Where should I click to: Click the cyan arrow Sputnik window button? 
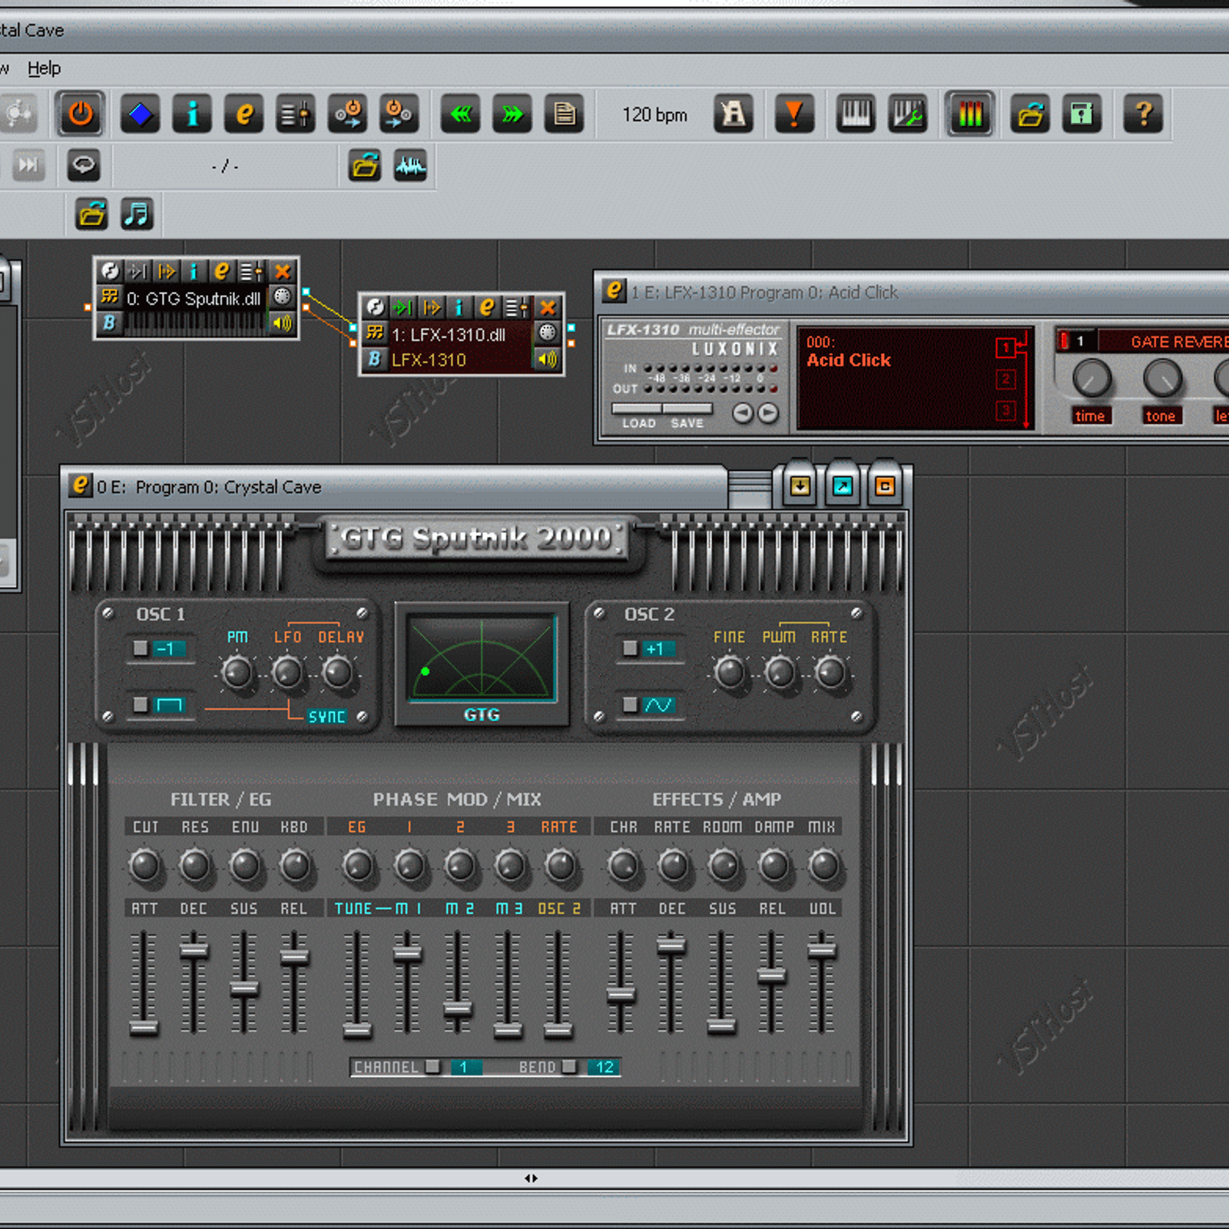pos(843,486)
